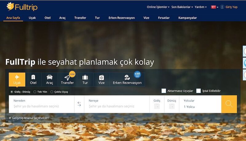Image resolution: width=246 pixels, height=141 pixels.
Task: Select the Uçak airplane search tab
Action: click(17, 80)
